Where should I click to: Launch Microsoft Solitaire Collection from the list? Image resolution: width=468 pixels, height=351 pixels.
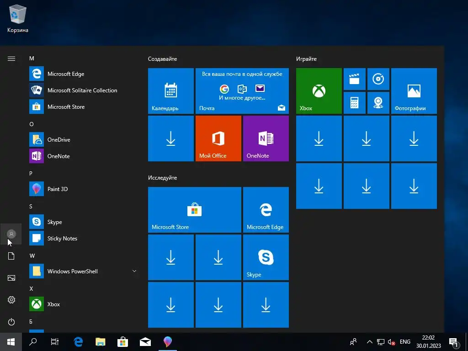click(83, 90)
